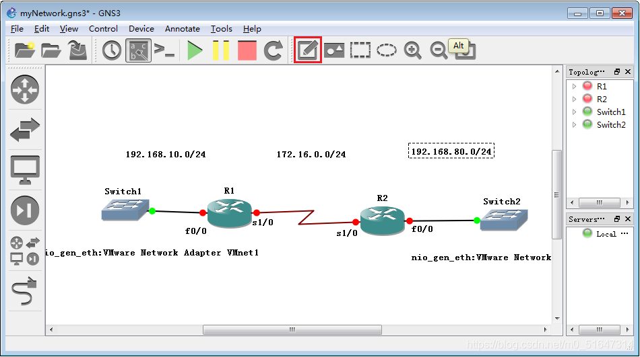Click topology panel horizontal scrollbar
The height and width of the screenshot is (357, 640).
click(x=599, y=202)
